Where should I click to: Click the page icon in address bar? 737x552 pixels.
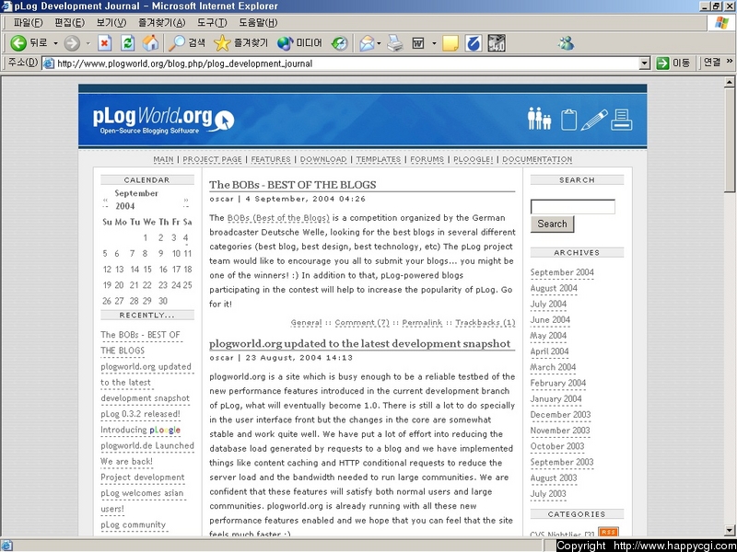pyautogui.click(x=49, y=63)
